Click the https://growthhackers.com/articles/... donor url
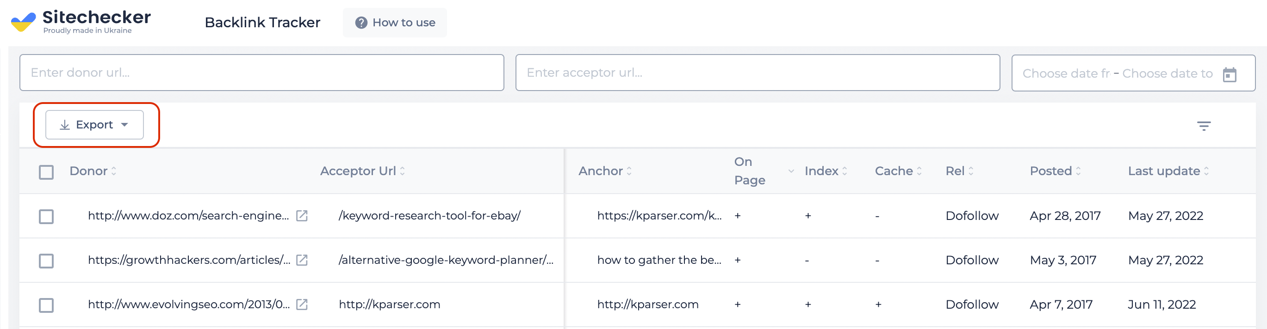This screenshot has width=1267, height=329. pyautogui.click(x=189, y=260)
